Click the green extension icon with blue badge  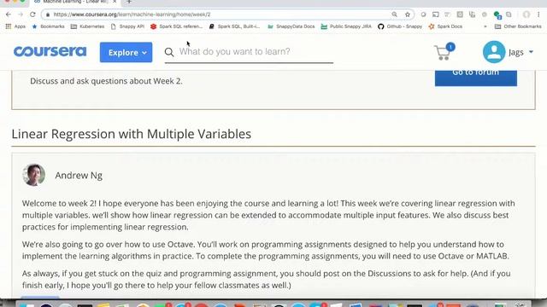(497, 15)
